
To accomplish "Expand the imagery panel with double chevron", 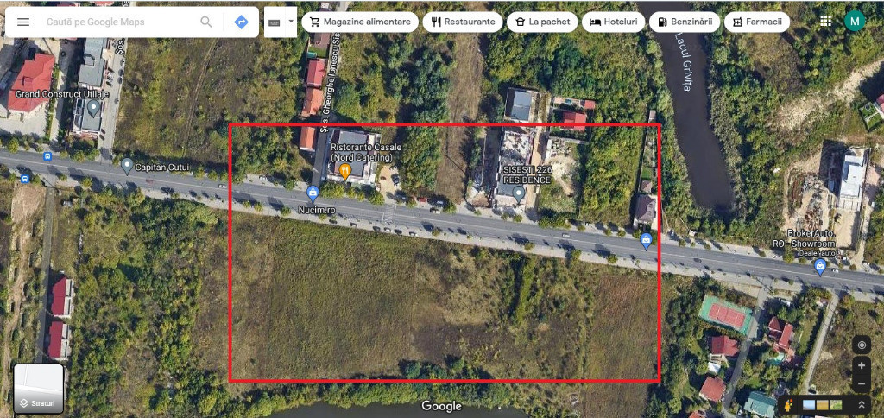I will point(862,405).
